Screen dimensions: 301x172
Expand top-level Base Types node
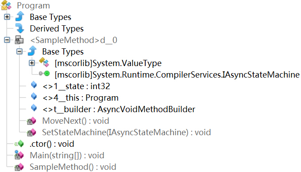[x=7, y=17]
